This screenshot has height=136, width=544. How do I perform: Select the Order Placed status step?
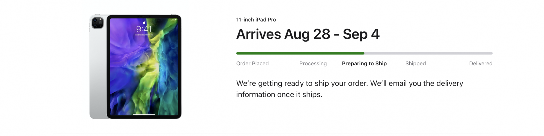click(x=252, y=63)
